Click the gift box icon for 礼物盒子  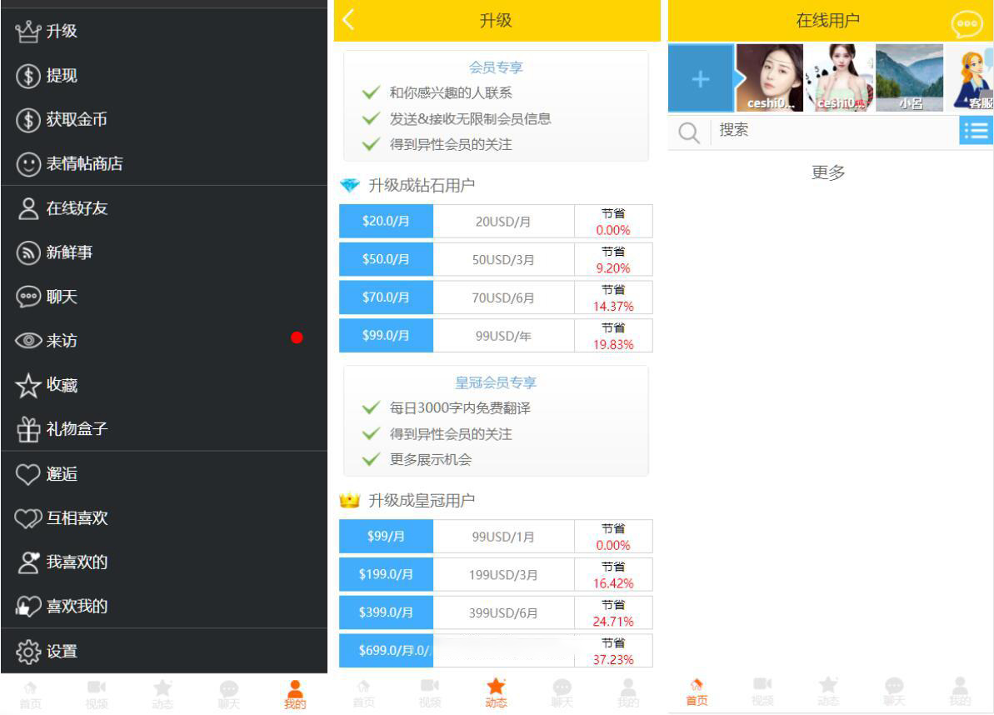(x=28, y=429)
